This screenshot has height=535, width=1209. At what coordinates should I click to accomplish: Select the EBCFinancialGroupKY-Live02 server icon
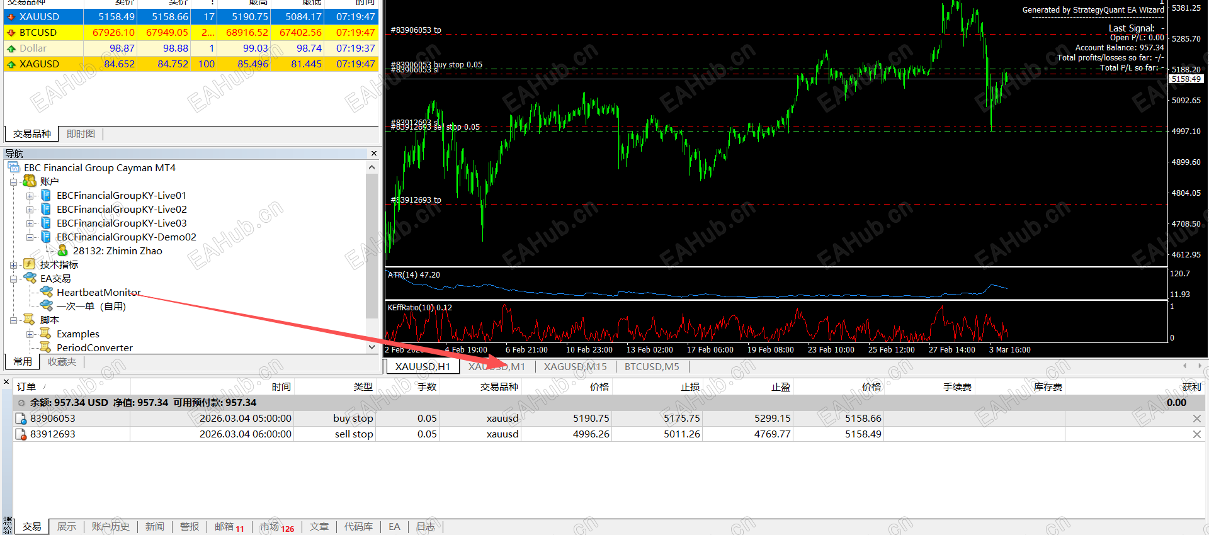click(x=46, y=209)
